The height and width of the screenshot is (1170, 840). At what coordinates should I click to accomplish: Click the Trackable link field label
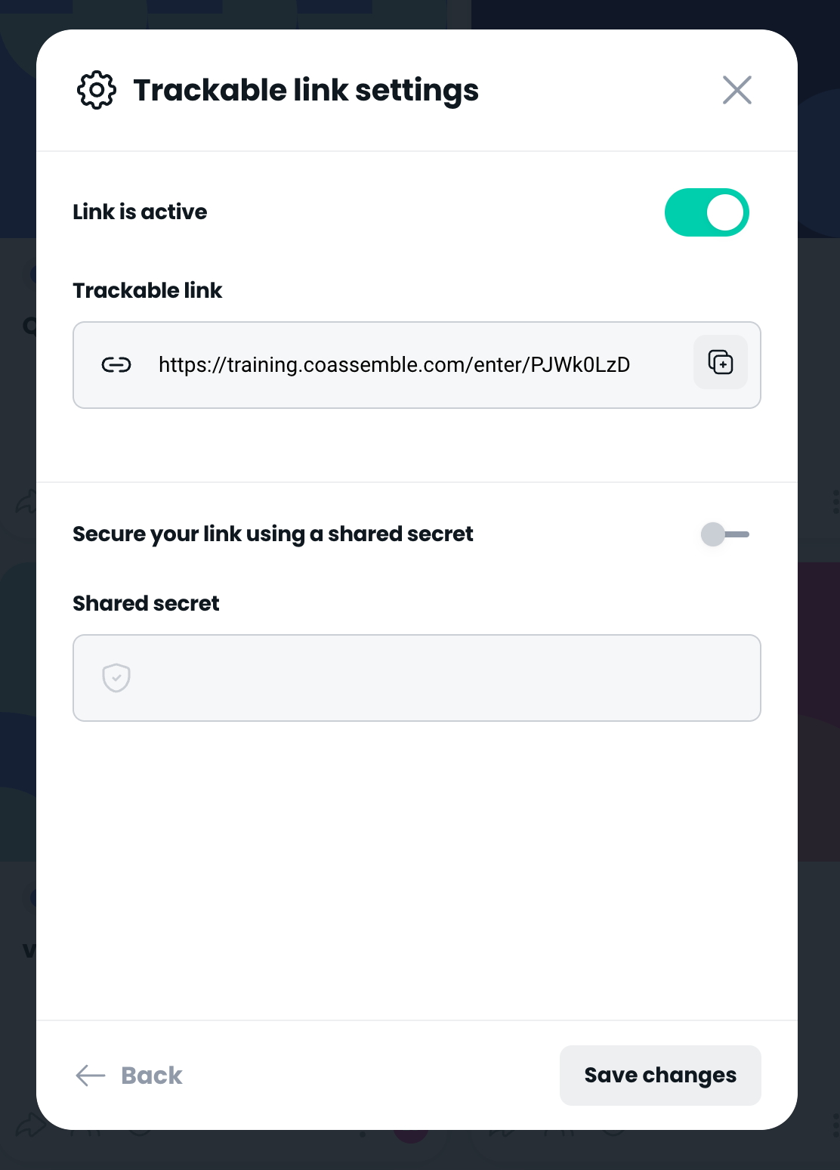tap(147, 291)
